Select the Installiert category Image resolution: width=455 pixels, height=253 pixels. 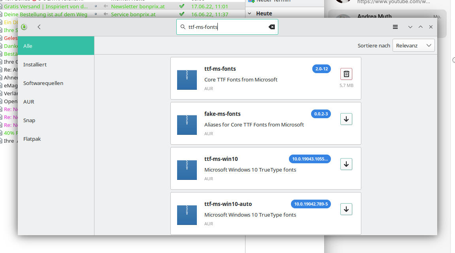pyautogui.click(x=35, y=64)
